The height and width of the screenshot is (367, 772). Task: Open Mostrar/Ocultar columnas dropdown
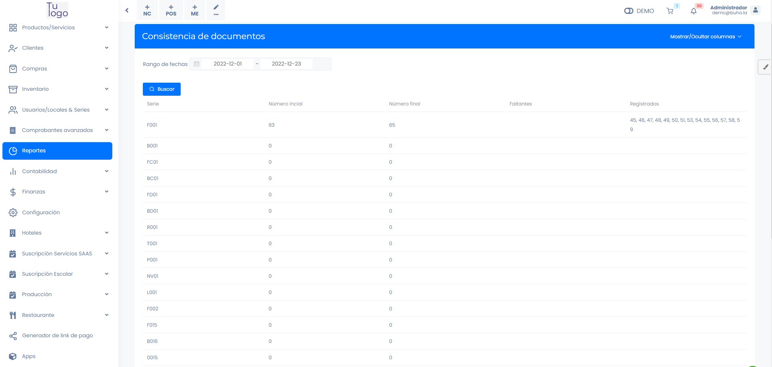click(x=706, y=37)
